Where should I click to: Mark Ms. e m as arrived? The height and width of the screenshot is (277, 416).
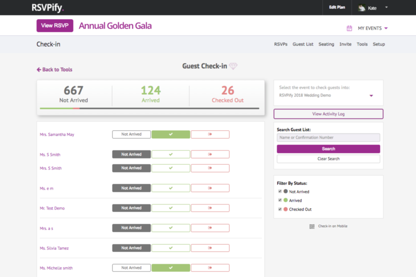(x=171, y=188)
